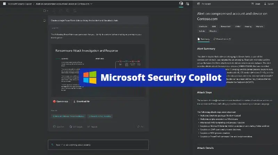278x155 pixels.
Task: Click the Share button
Action: [x=256, y=4]
